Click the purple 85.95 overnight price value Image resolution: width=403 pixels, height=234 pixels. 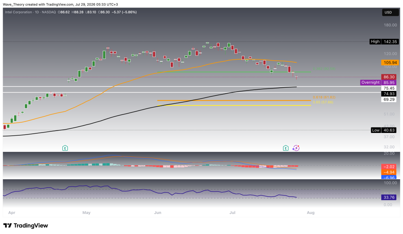[389, 83]
